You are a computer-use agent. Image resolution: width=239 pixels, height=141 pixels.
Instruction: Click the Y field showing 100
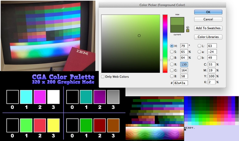[x=212, y=76]
